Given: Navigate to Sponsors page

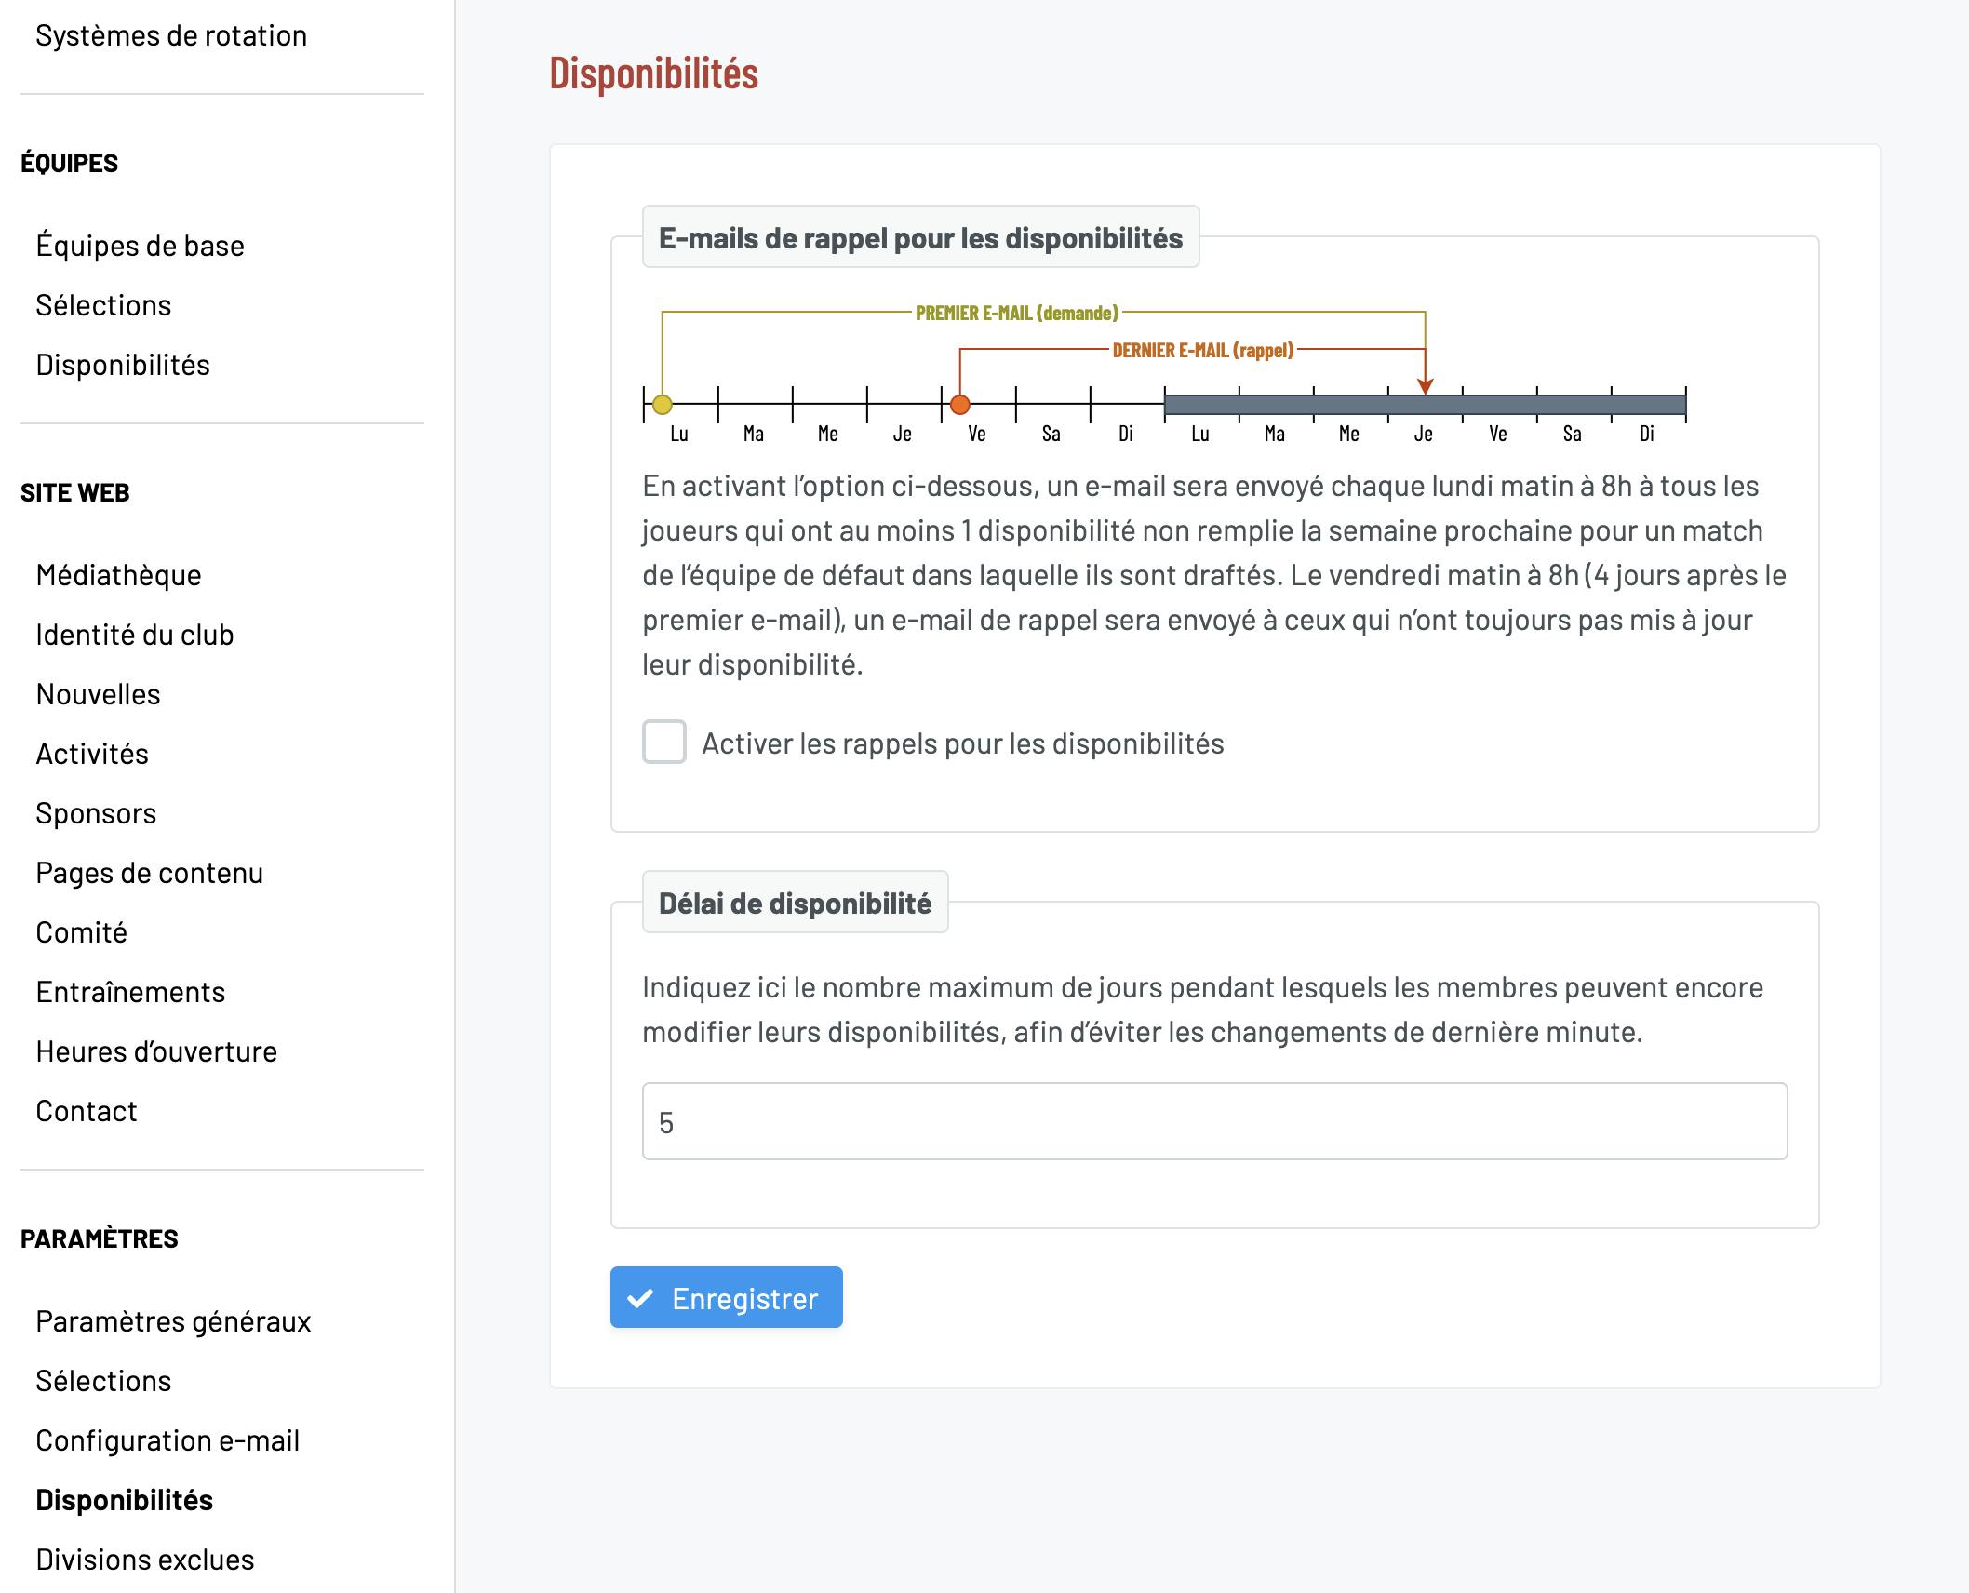Looking at the screenshot, I should point(96,813).
